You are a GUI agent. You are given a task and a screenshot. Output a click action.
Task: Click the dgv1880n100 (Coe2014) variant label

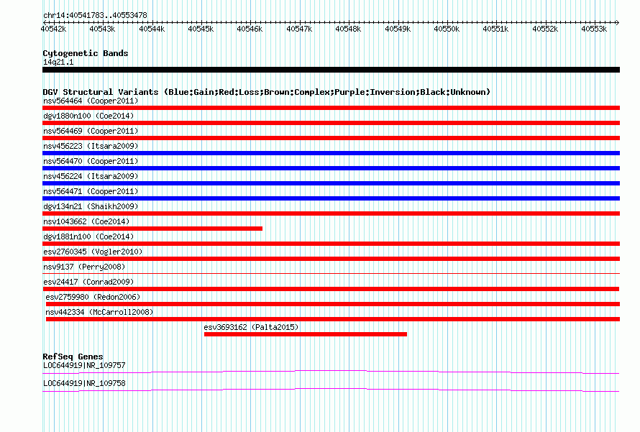(88, 116)
